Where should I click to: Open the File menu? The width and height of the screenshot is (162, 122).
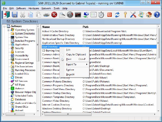point(5,8)
